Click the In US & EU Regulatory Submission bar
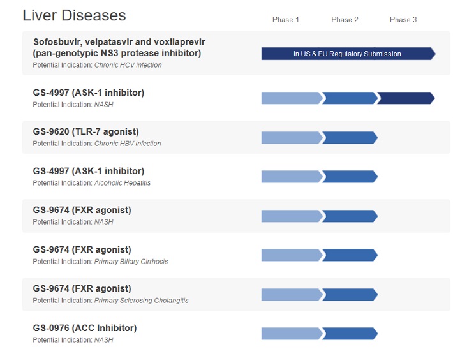The height and width of the screenshot is (349, 453). [x=347, y=54]
